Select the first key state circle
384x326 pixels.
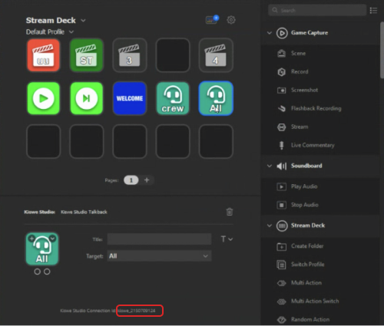pos(37,272)
